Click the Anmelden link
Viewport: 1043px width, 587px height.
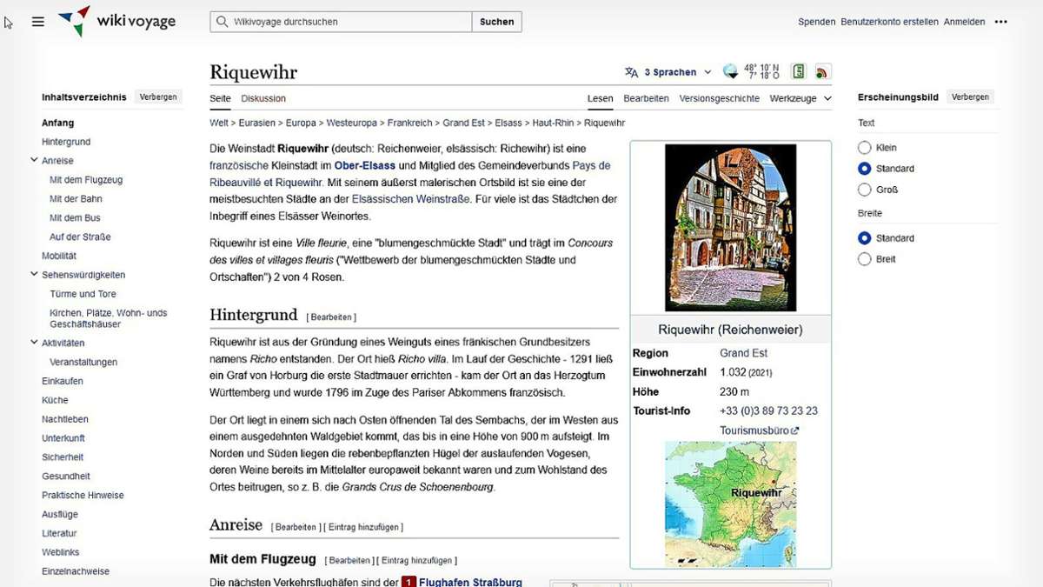point(964,22)
